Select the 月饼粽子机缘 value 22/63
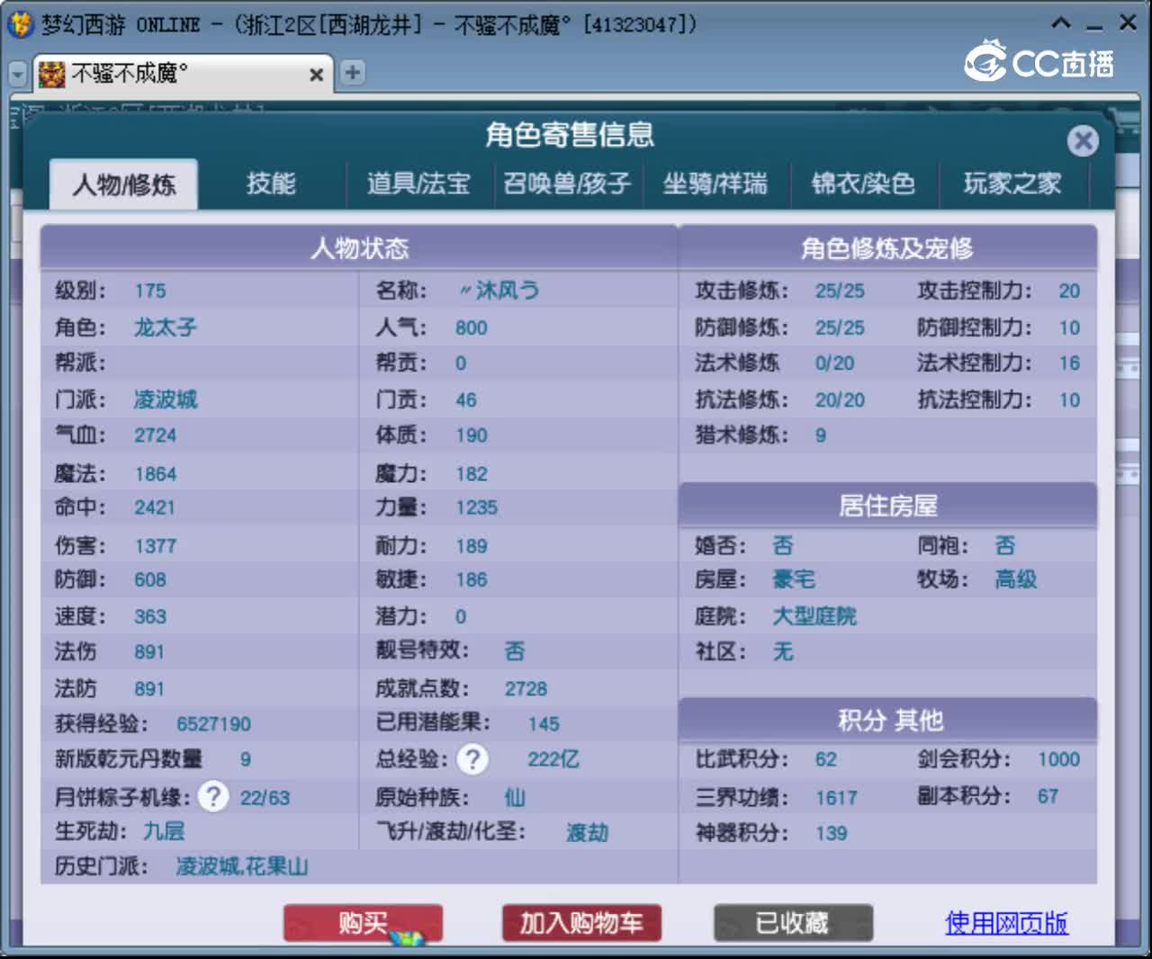 265,798
